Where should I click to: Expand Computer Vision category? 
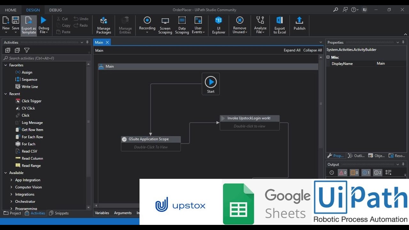(12, 187)
